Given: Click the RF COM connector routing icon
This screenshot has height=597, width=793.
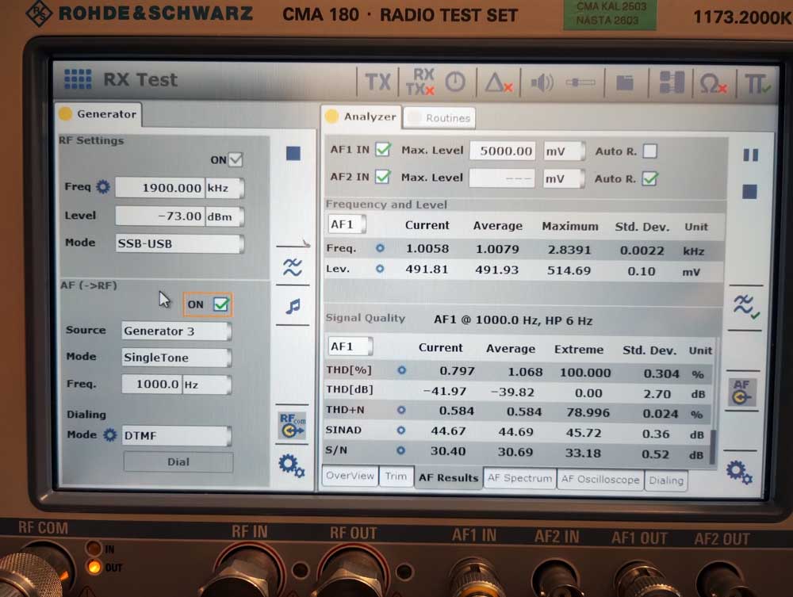Looking at the screenshot, I should coord(291,425).
